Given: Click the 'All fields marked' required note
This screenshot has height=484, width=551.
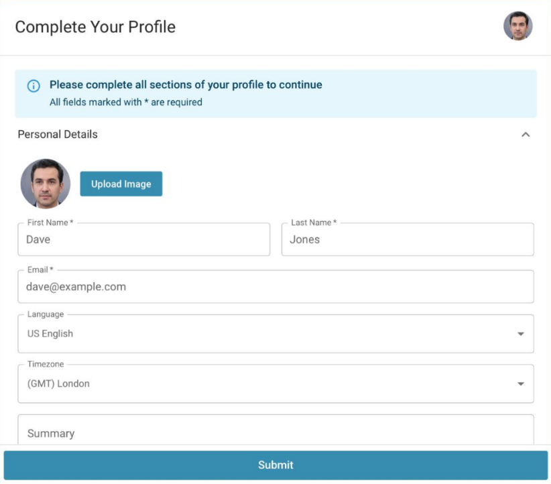Looking at the screenshot, I should click(x=126, y=103).
